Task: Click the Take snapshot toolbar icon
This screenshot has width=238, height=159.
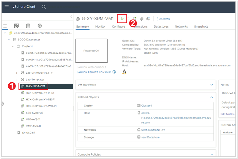Action: point(148,19)
